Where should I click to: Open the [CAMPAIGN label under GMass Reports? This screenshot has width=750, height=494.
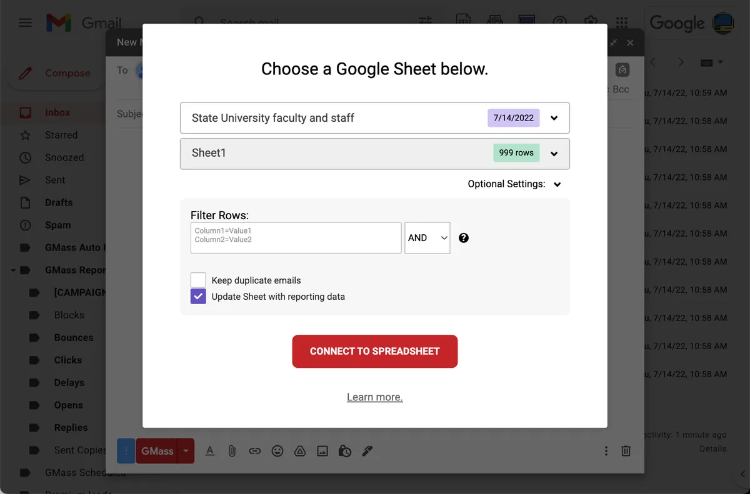(x=80, y=292)
